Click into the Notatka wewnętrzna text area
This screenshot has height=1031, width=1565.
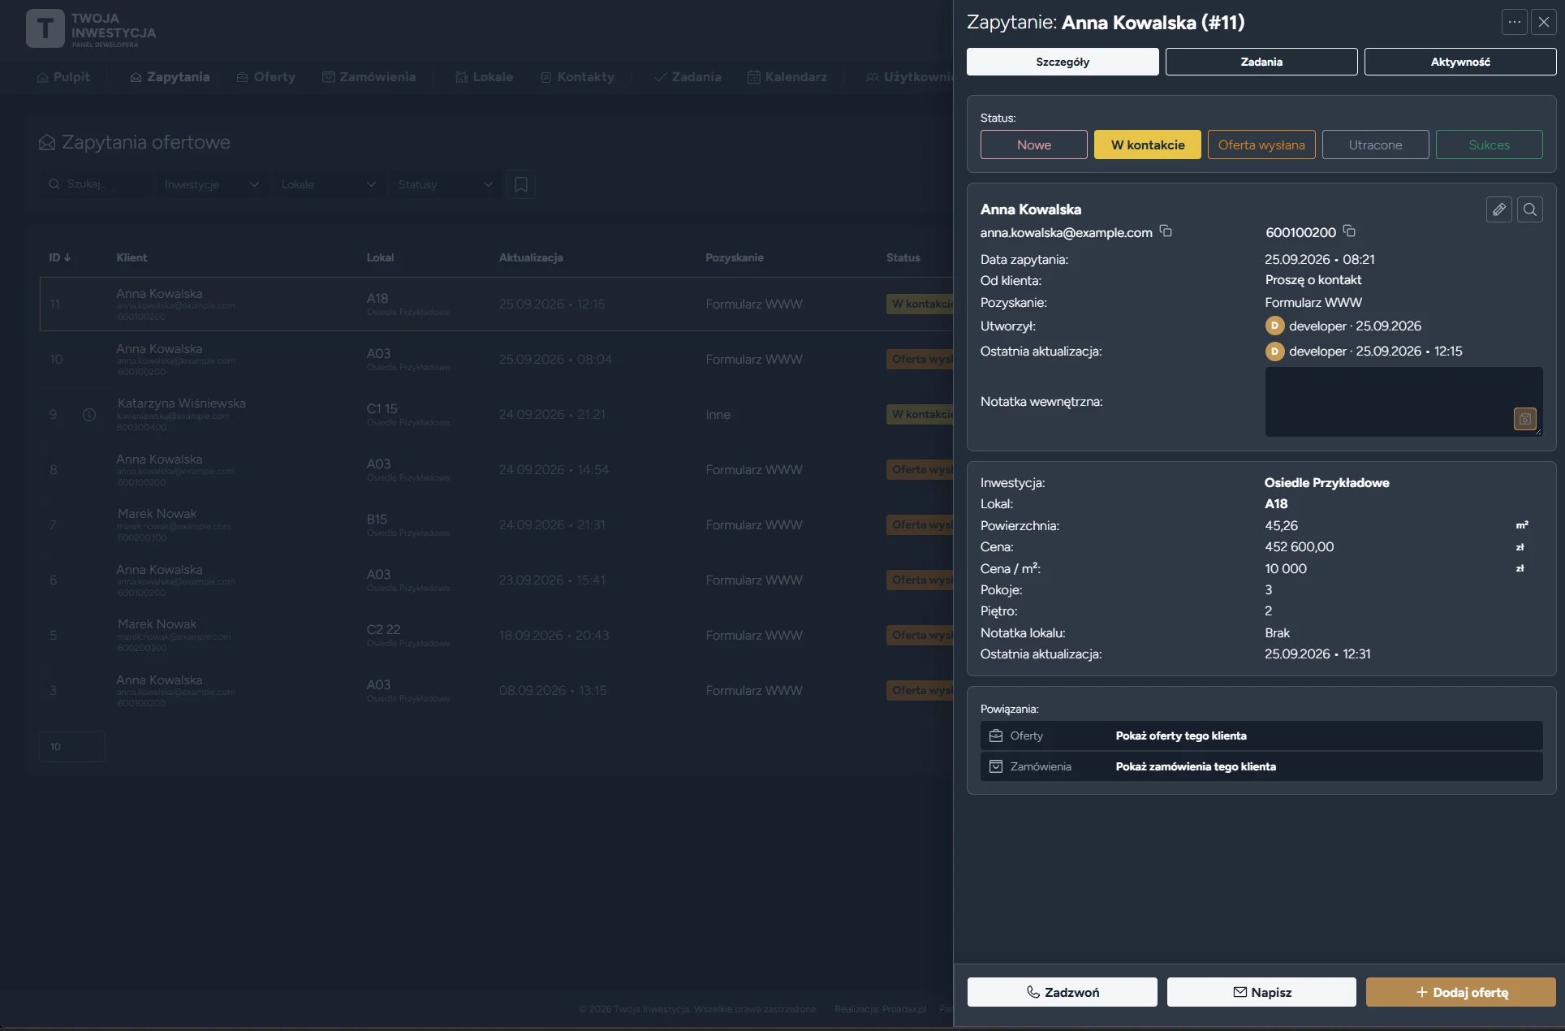click(x=1403, y=402)
